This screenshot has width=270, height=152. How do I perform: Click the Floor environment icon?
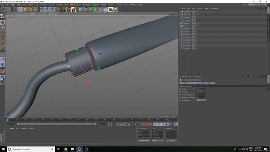105,9
